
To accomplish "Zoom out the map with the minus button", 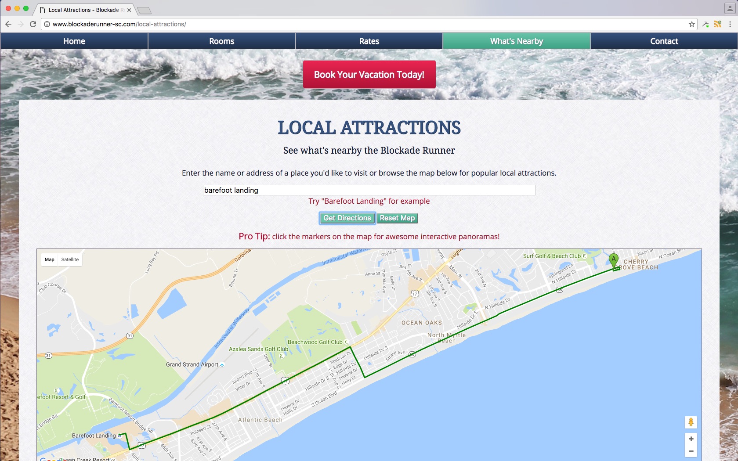I will 691,451.
